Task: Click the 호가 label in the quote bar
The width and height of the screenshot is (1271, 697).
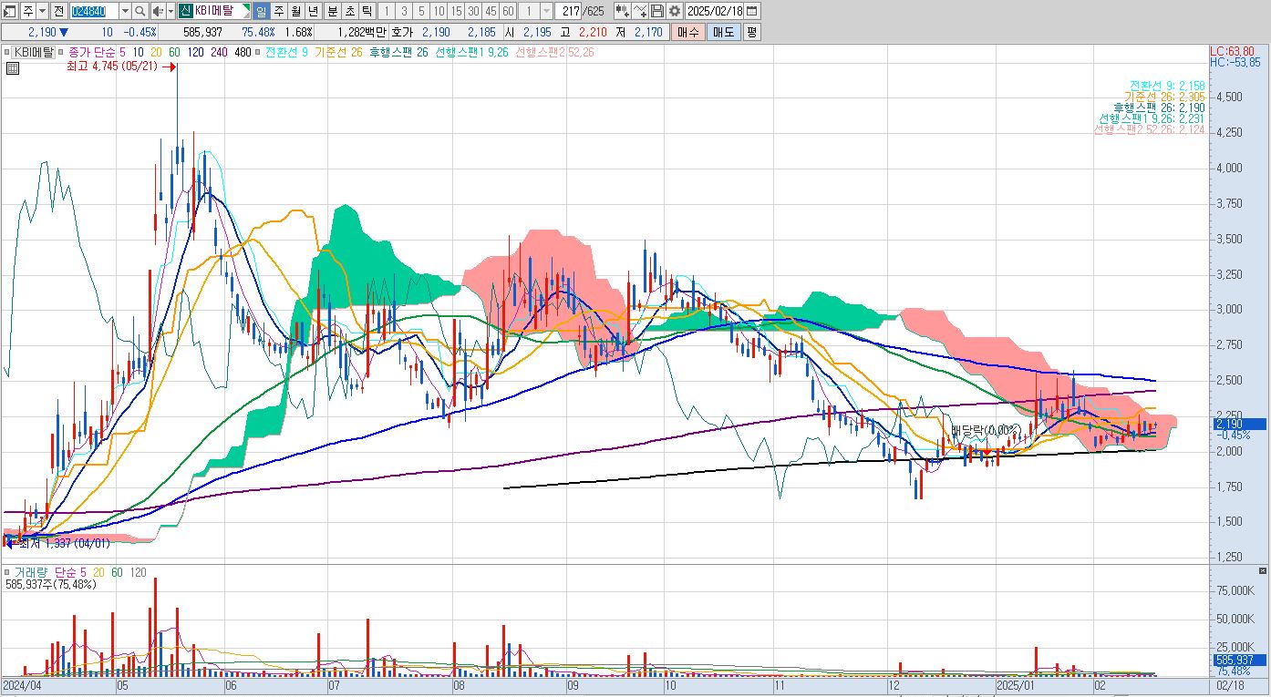Action: pyautogui.click(x=401, y=32)
